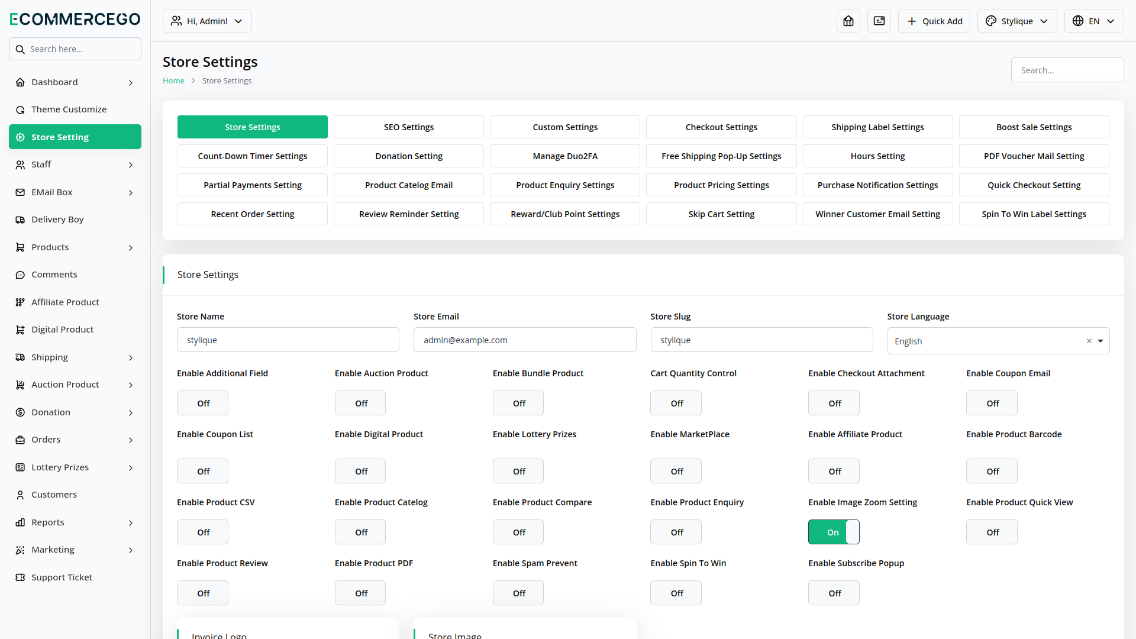1136x639 pixels.
Task: Click the EMail Box envelope icon
Action: point(20,192)
